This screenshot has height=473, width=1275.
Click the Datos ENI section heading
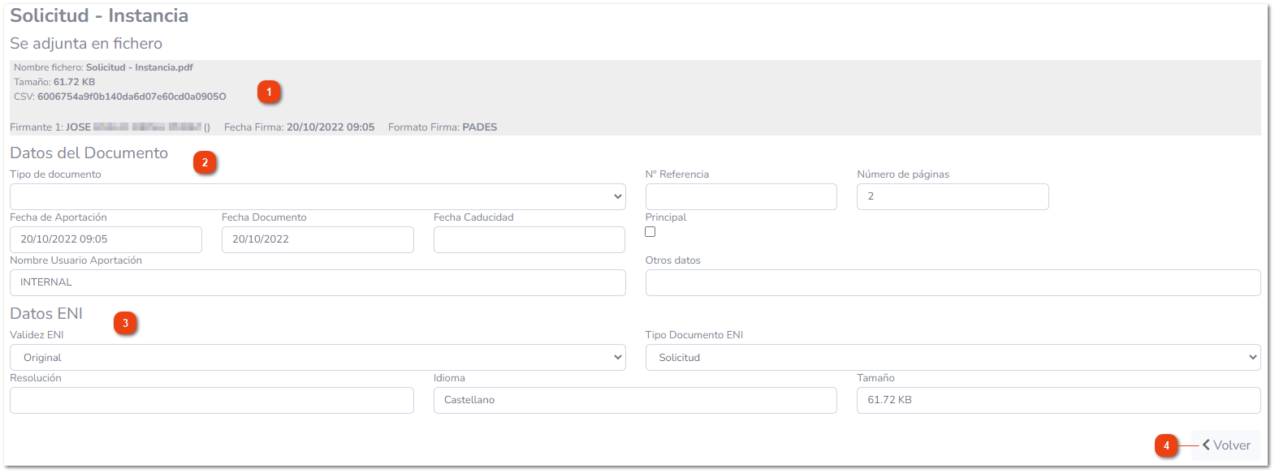pos(46,314)
